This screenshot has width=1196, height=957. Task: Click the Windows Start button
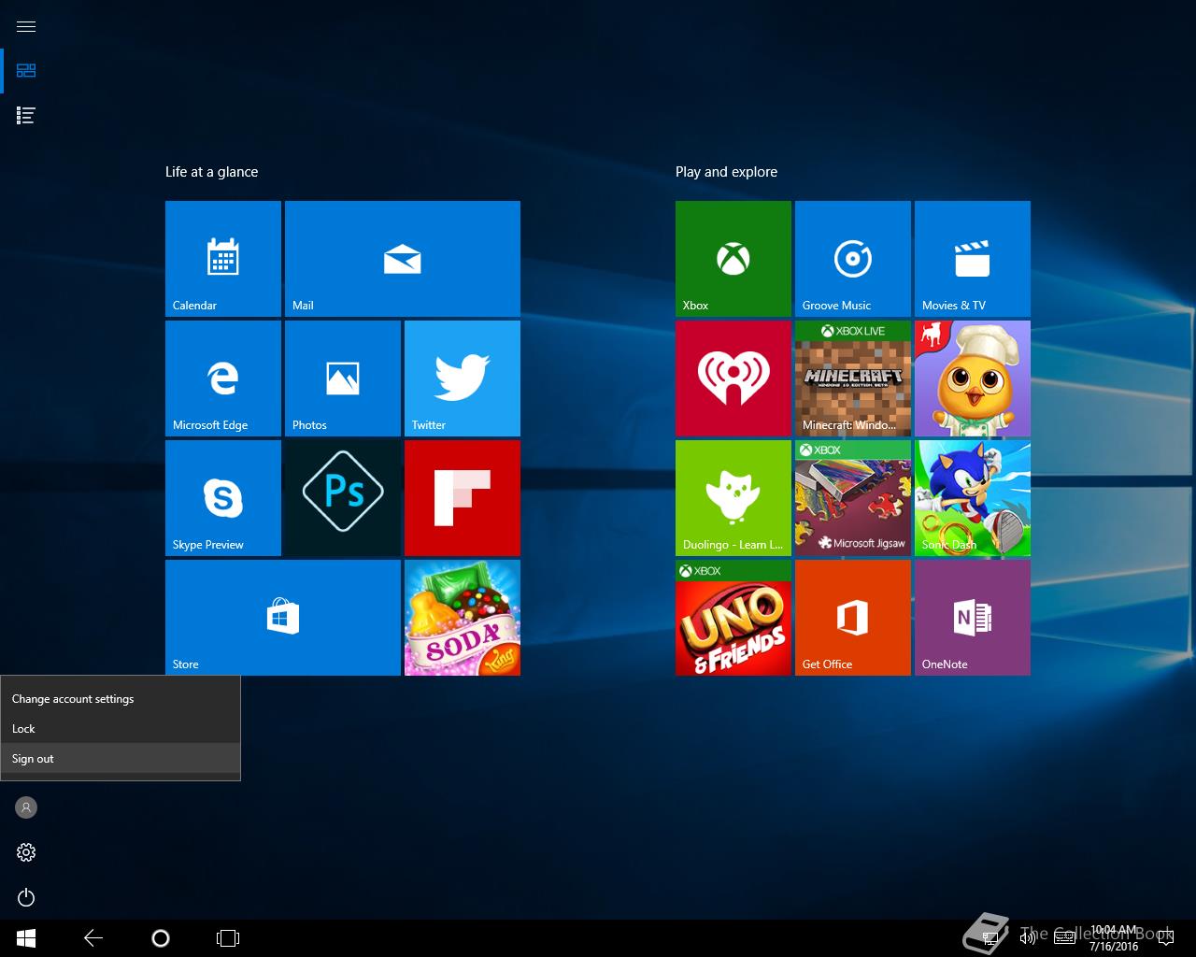pos(26,938)
